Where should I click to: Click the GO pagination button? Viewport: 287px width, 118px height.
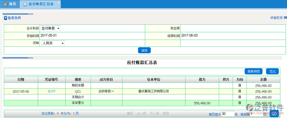[x=274, y=114]
